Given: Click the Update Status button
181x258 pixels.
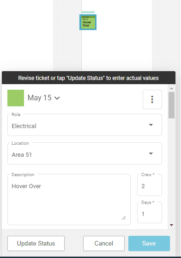Looking at the screenshot, I should point(36,243).
